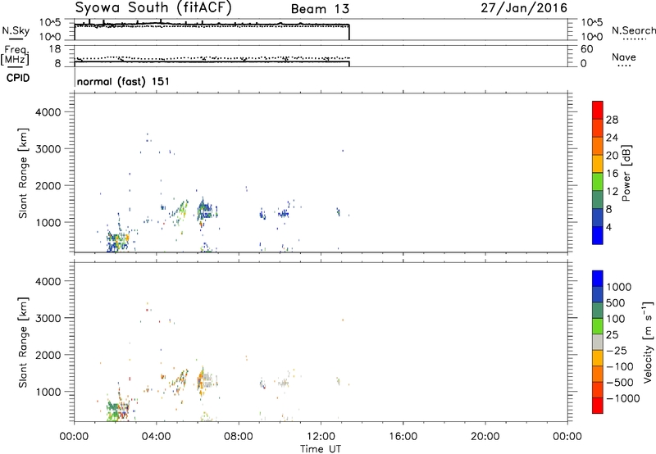This screenshot has width=656, height=454.
Task: Click the 'normal (fast) 151' text
Action: [124, 81]
